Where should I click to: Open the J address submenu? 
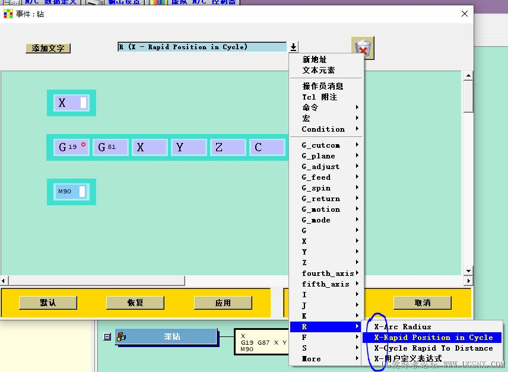pos(326,306)
